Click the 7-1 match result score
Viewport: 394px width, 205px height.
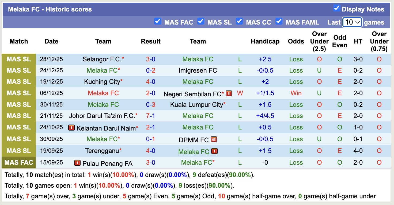[x=150, y=116]
